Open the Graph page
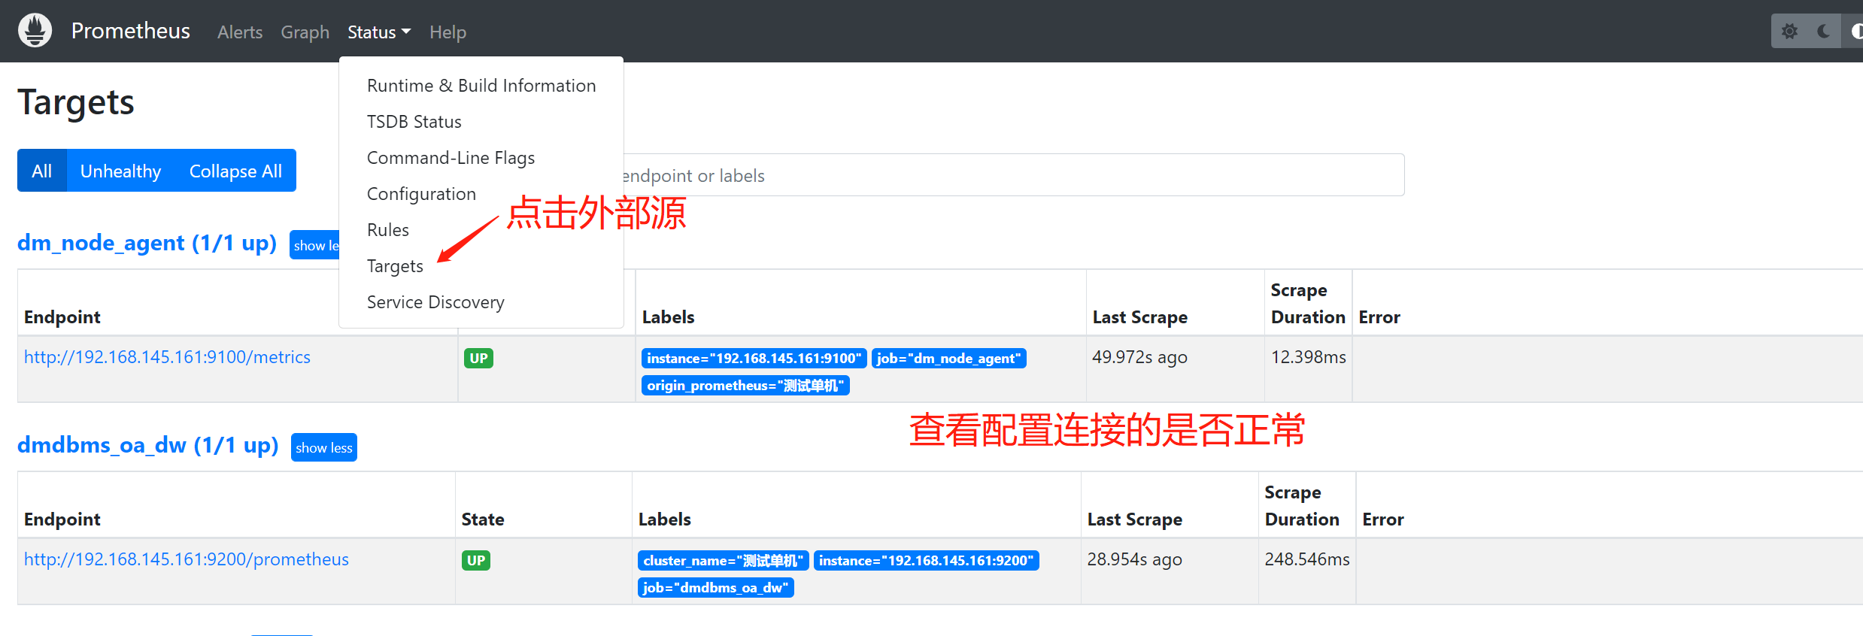The image size is (1863, 636). (305, 32)
